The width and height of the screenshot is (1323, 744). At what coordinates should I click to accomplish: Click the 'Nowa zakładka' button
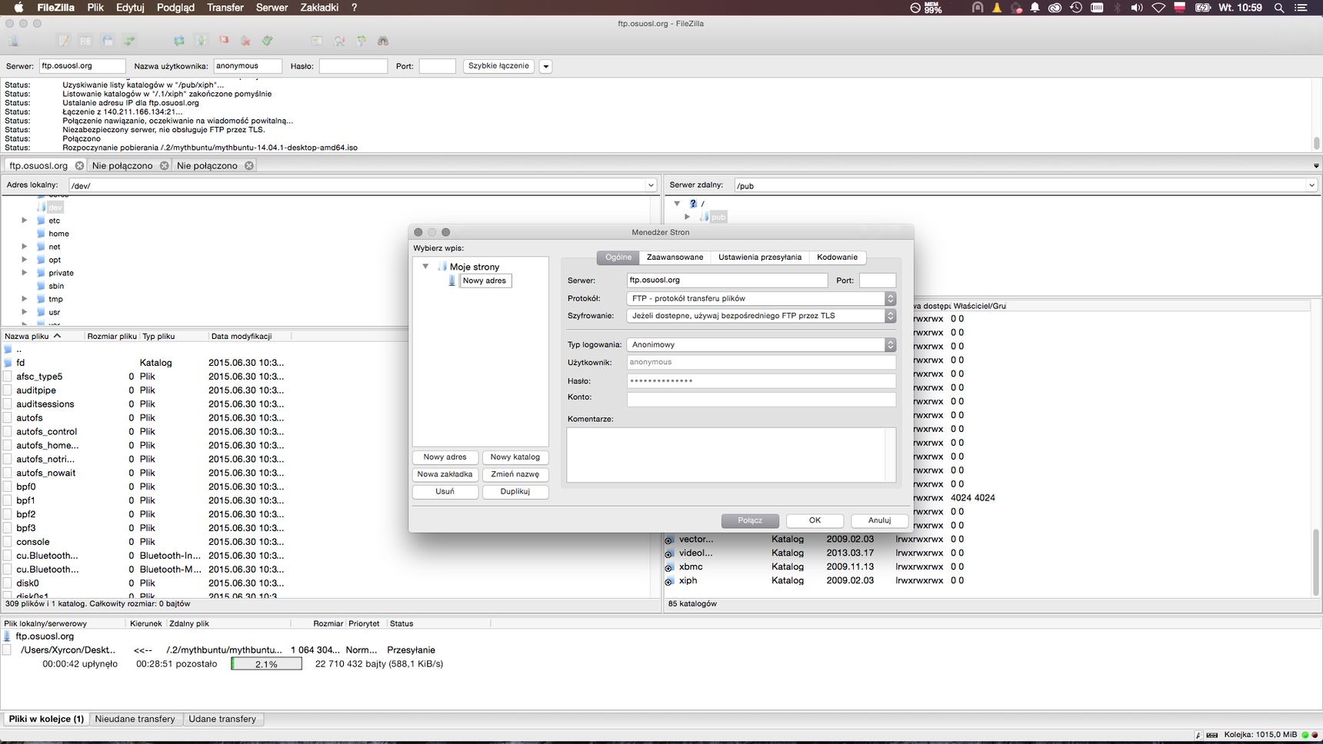click(445, 474)
